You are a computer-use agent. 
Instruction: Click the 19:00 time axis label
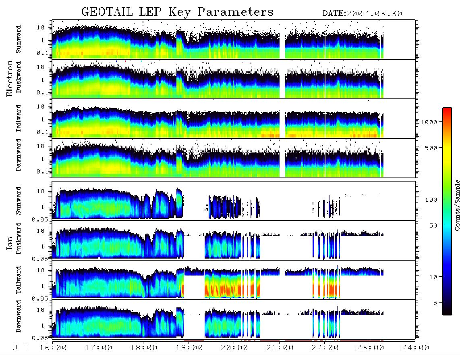pos(189,348)
